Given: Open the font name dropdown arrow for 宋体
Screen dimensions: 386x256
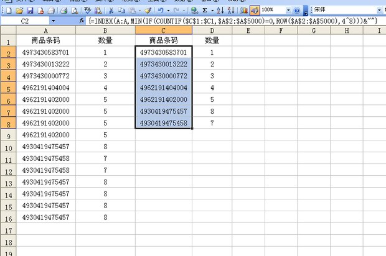Looking at the screenshot, I should [379, 11].
